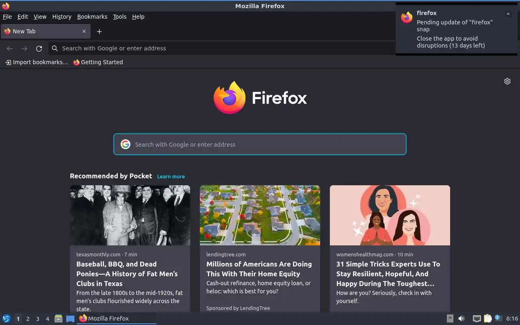Click the reload page button
The image size is (520, 325).
click(39, 48)
